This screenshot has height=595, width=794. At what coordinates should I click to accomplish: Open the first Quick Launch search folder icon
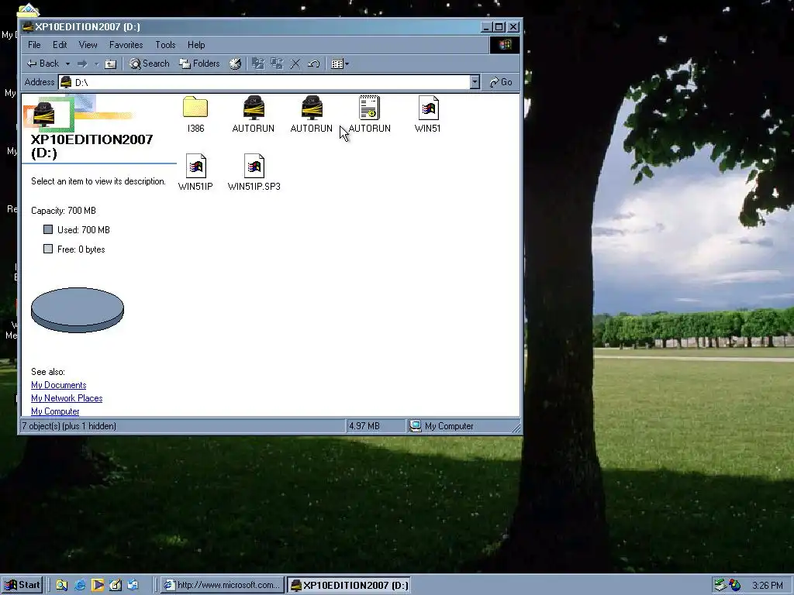tap(62, 585)
